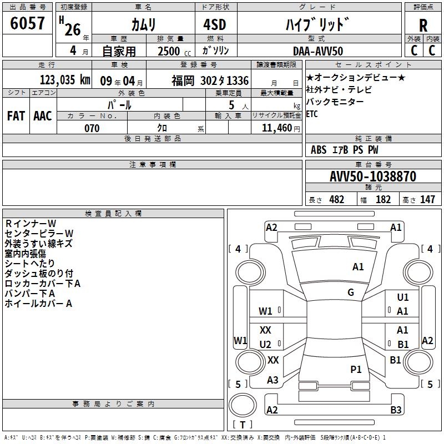
Task: Select the B3 mark at rear bumper
Action: click(396, 410)
